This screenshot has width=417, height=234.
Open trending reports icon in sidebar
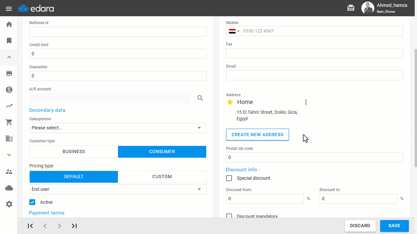point(9,106)
